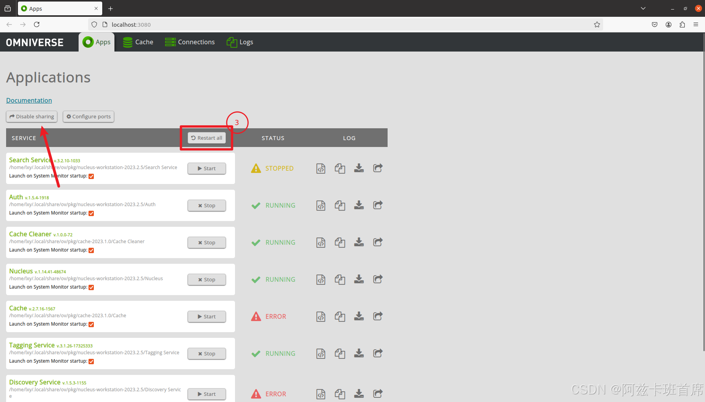
Task: Stop the Tagging Service
Action: tap(207, 354)
